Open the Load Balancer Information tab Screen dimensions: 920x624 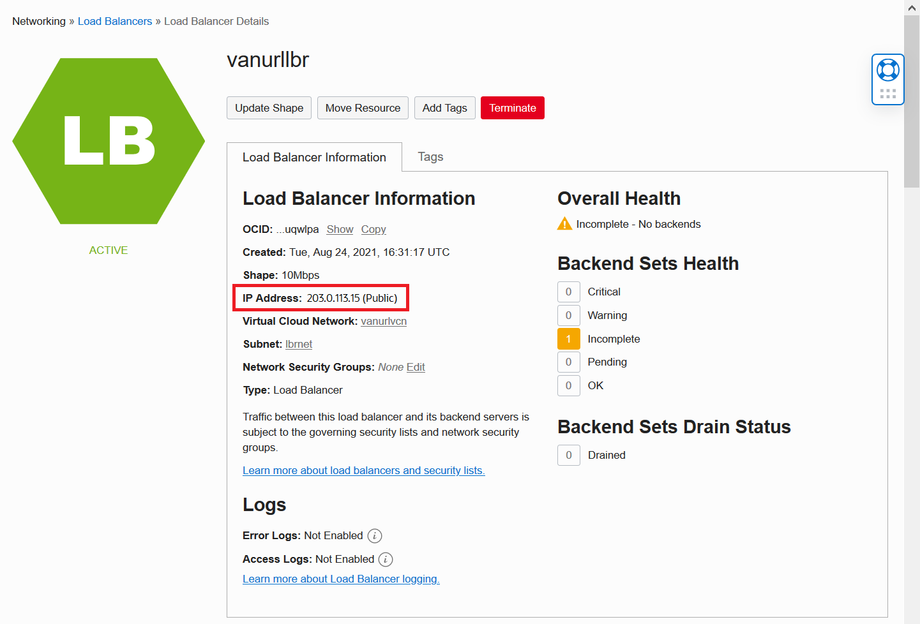coord(313,156)
